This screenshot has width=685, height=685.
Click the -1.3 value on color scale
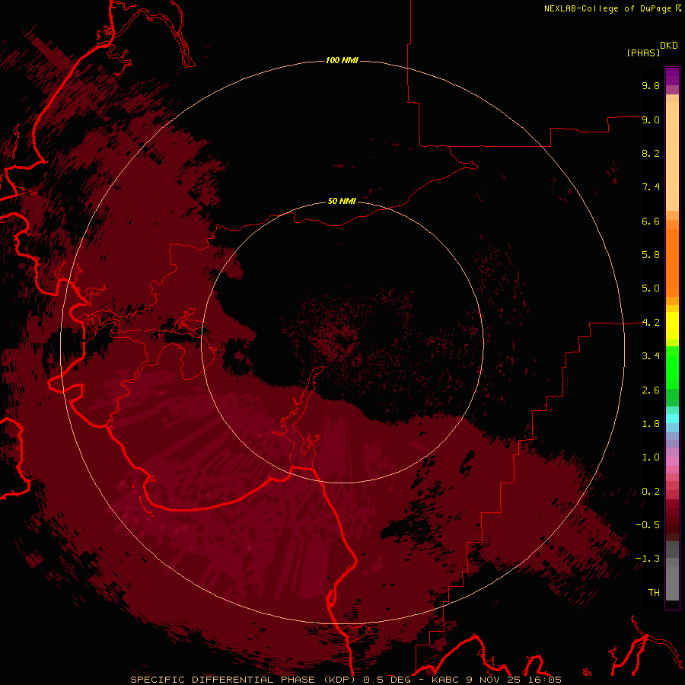point(648,559)
